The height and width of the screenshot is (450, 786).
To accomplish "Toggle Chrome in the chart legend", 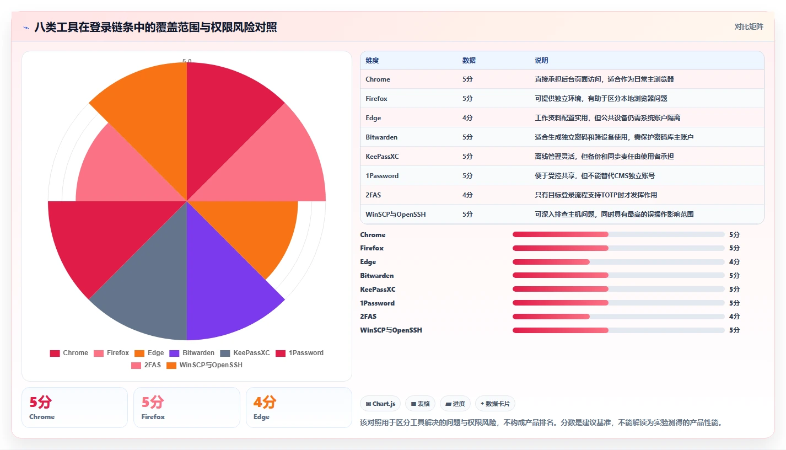I will (69, 353).
